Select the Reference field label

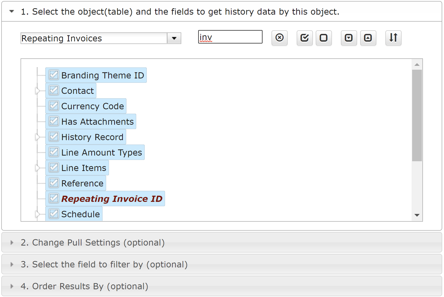point(82,183)
